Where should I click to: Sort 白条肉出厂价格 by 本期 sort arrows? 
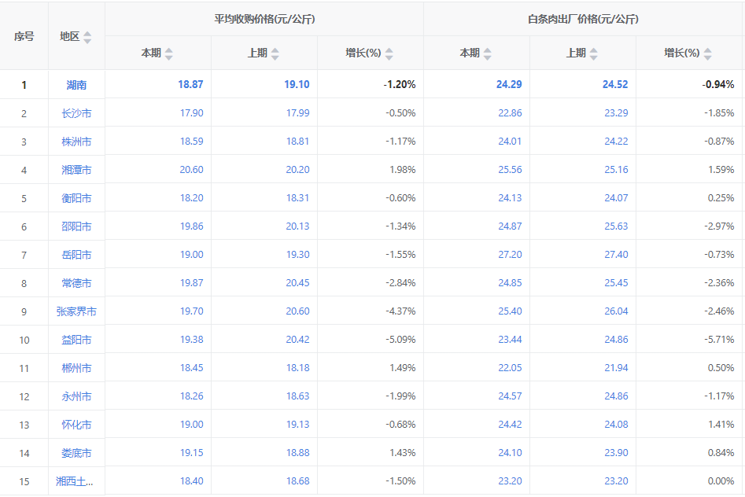tap(487, 53)
